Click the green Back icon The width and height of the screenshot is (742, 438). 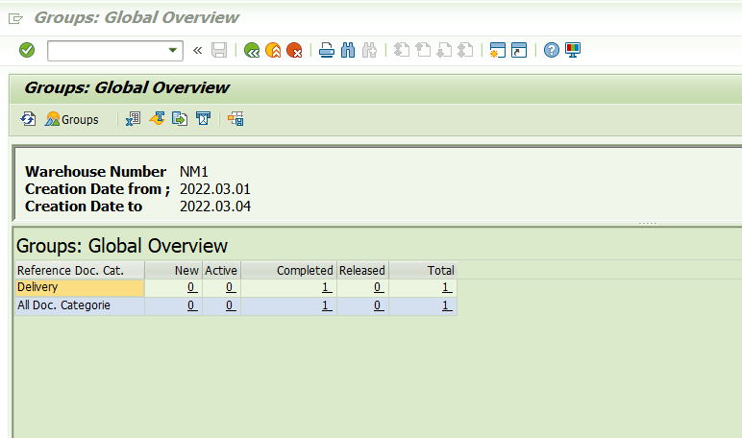click(252, 50)
